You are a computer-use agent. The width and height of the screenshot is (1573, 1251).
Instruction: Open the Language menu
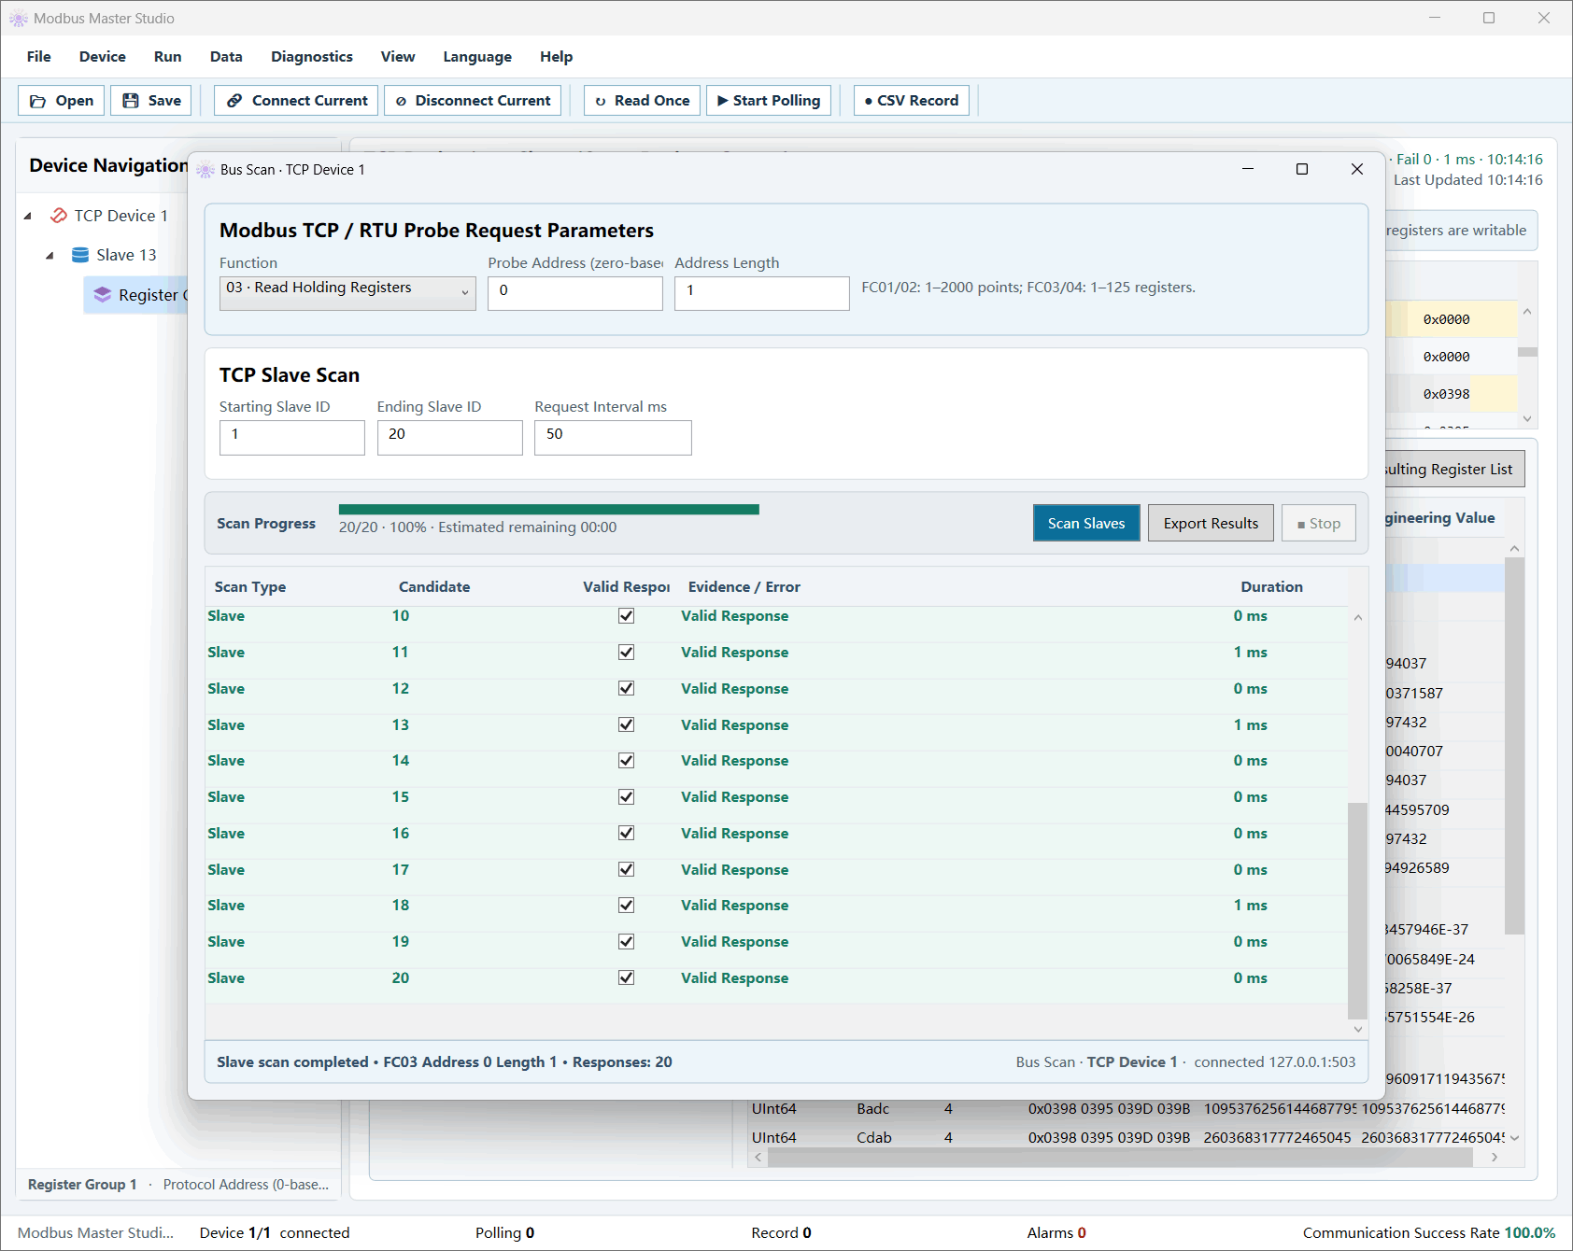click(477, 57)
